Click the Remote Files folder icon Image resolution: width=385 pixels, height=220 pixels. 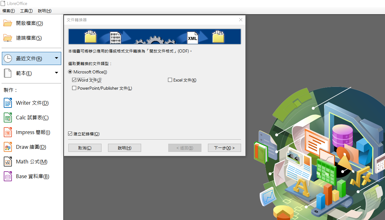point(8,38)
